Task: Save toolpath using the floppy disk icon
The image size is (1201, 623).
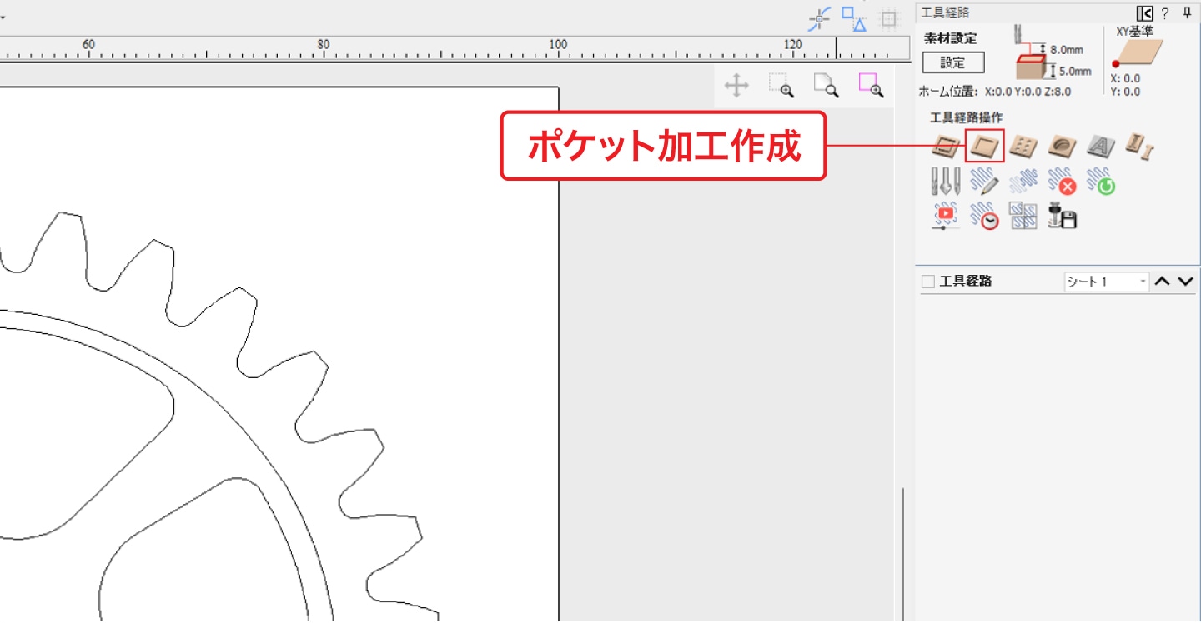Action: pyautogui.click(x=1063, y=216)
